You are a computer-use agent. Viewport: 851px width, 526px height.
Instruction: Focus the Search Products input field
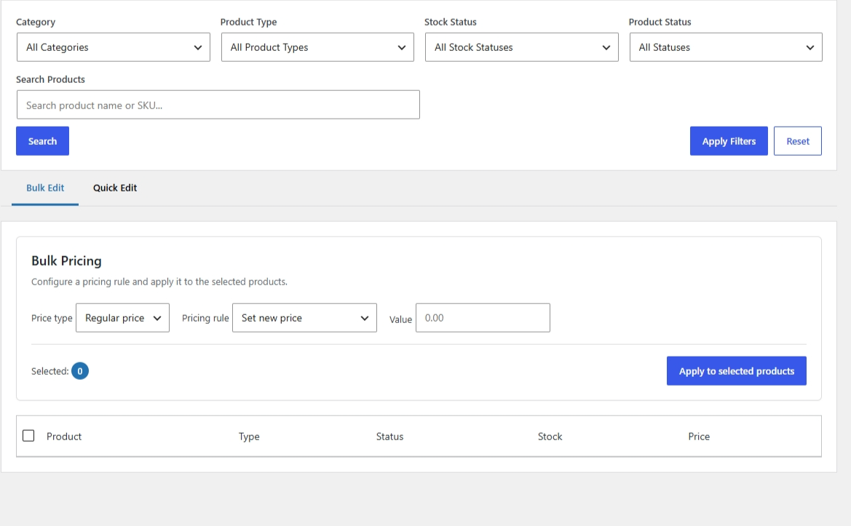click(x=218, y=105)
